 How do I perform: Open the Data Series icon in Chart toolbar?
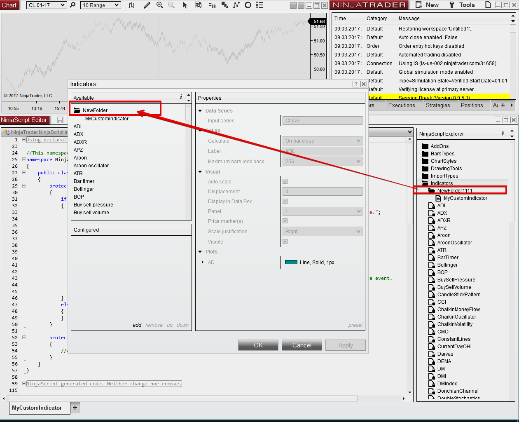click(224, 5)
